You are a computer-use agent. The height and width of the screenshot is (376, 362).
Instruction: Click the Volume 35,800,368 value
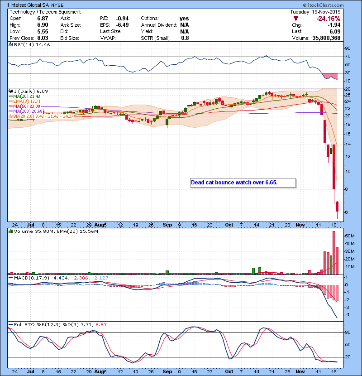(326, 38)
